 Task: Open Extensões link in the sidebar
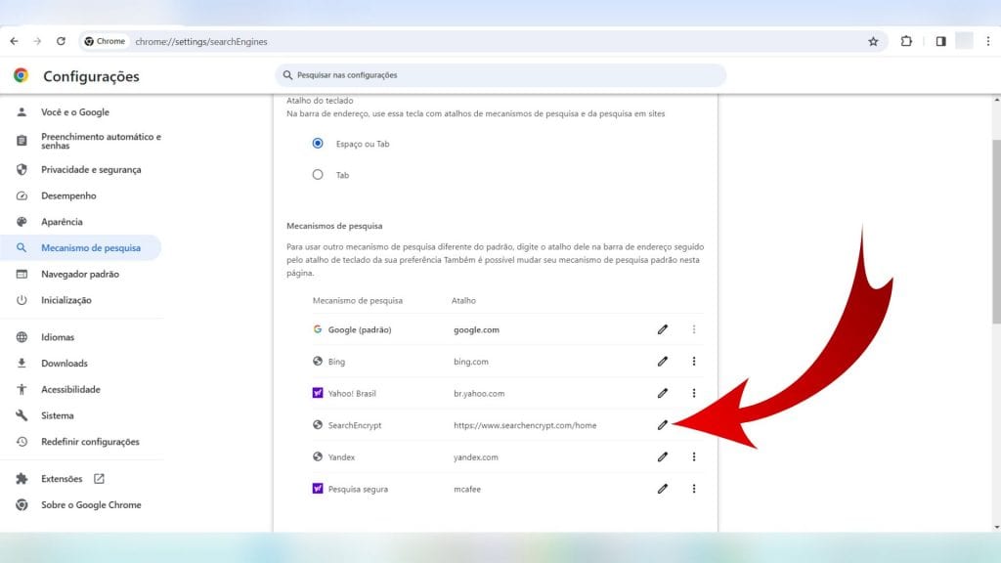pos(63,479)
